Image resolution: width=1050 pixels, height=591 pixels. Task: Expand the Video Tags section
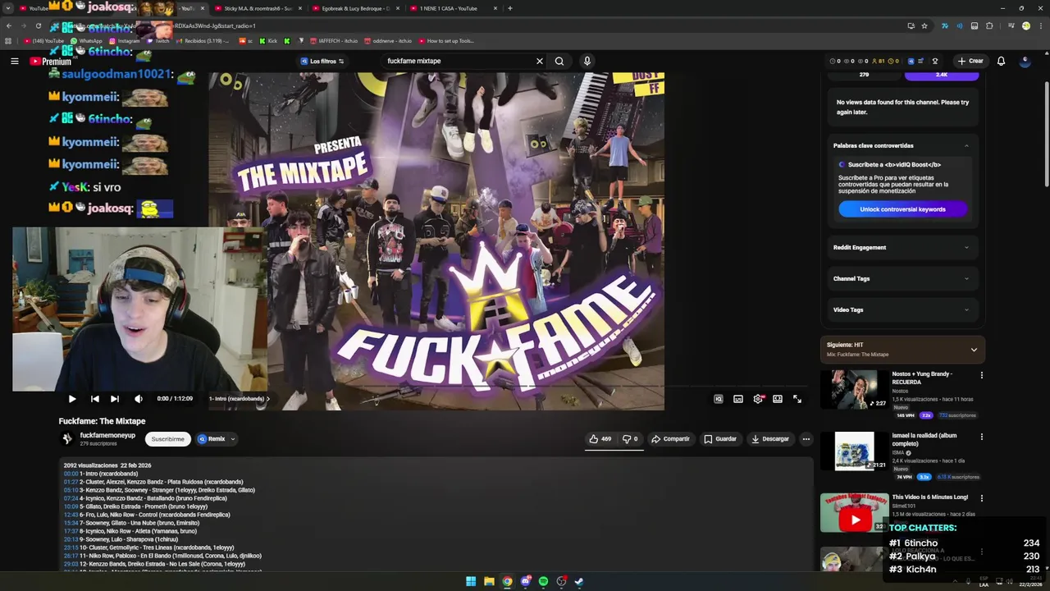(902, 309)
